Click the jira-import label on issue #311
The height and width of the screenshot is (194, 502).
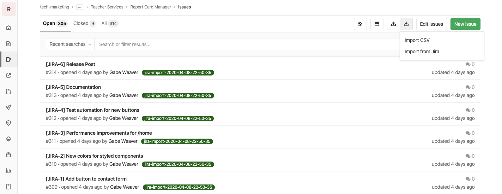click(177, 141)
